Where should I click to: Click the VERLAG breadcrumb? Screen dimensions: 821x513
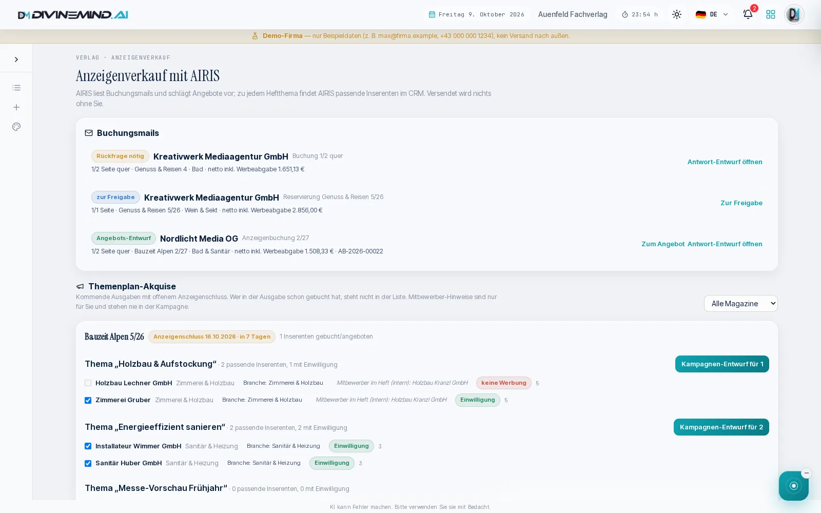tap(88, 57)
